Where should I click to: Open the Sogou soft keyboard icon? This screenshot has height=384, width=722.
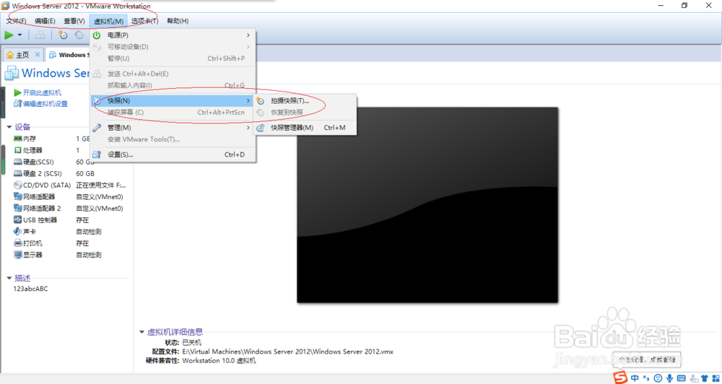pos(681,378)
